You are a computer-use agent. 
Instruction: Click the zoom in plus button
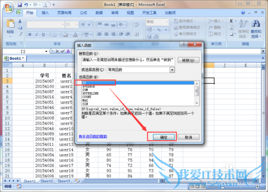(x=257, y=186)
